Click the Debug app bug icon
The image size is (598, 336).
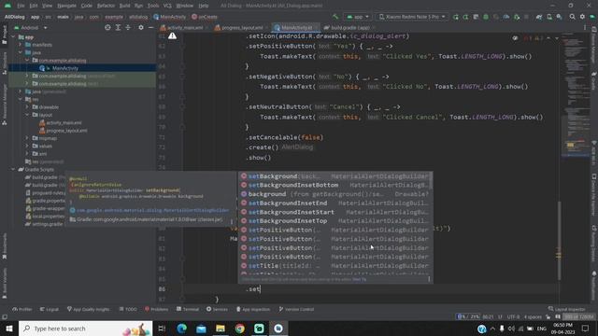tap(486, 17)
